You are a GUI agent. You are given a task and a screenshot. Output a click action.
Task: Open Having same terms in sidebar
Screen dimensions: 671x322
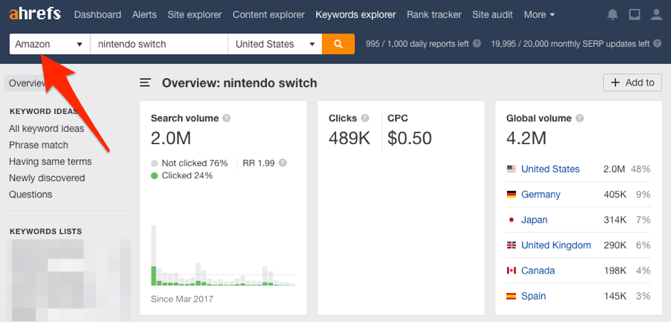50,162
